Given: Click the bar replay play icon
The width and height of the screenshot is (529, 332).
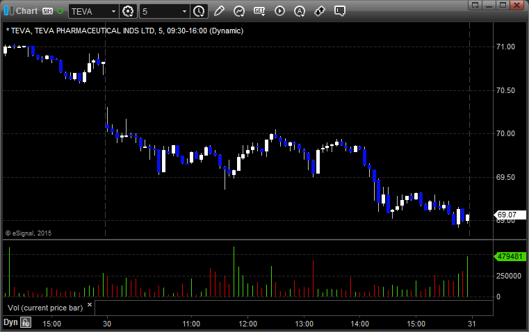Looking at the screenshot, I should [x=279, y=11].
